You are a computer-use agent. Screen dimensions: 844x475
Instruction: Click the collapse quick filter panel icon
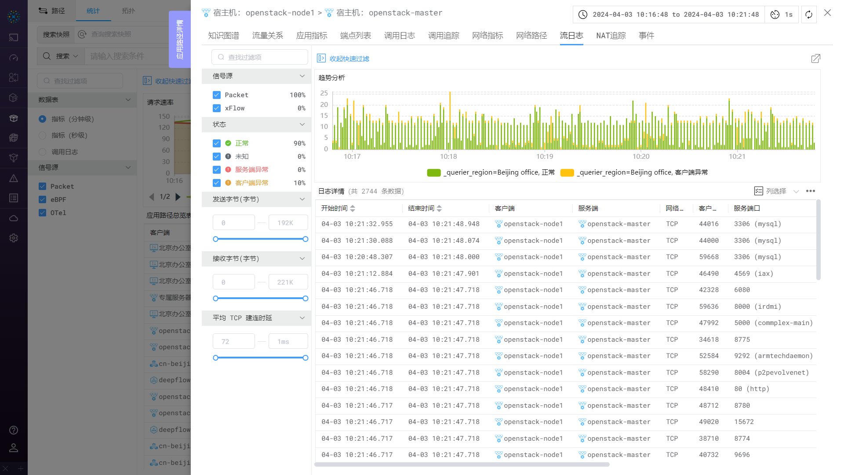tap(321, 58)
